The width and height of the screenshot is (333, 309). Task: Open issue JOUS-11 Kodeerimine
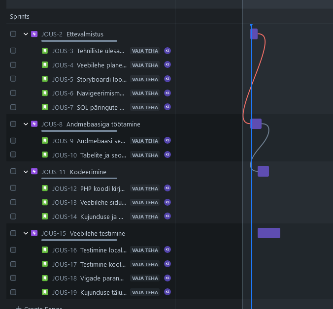(x=74, y=172)
